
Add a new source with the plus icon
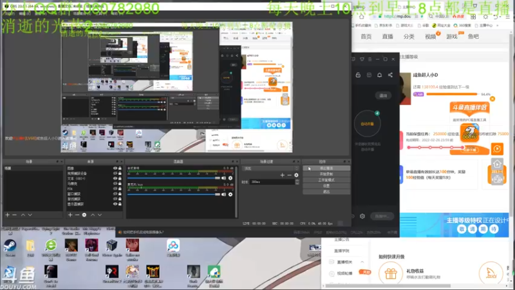(x=70, y=215)
